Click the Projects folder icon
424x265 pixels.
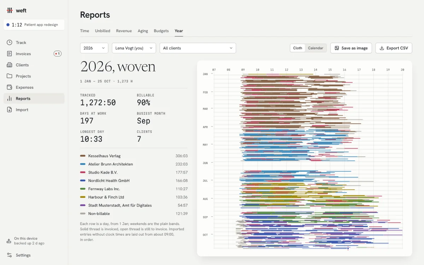tap(9, 76)
